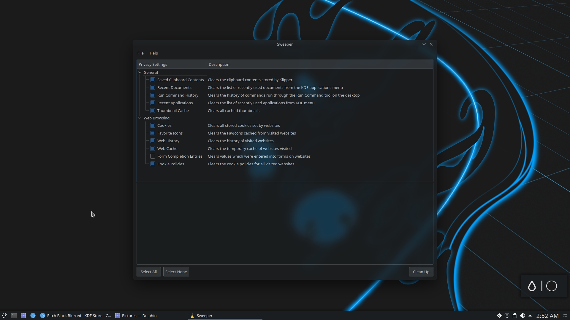Open the File menu

[x=140, y=53]
